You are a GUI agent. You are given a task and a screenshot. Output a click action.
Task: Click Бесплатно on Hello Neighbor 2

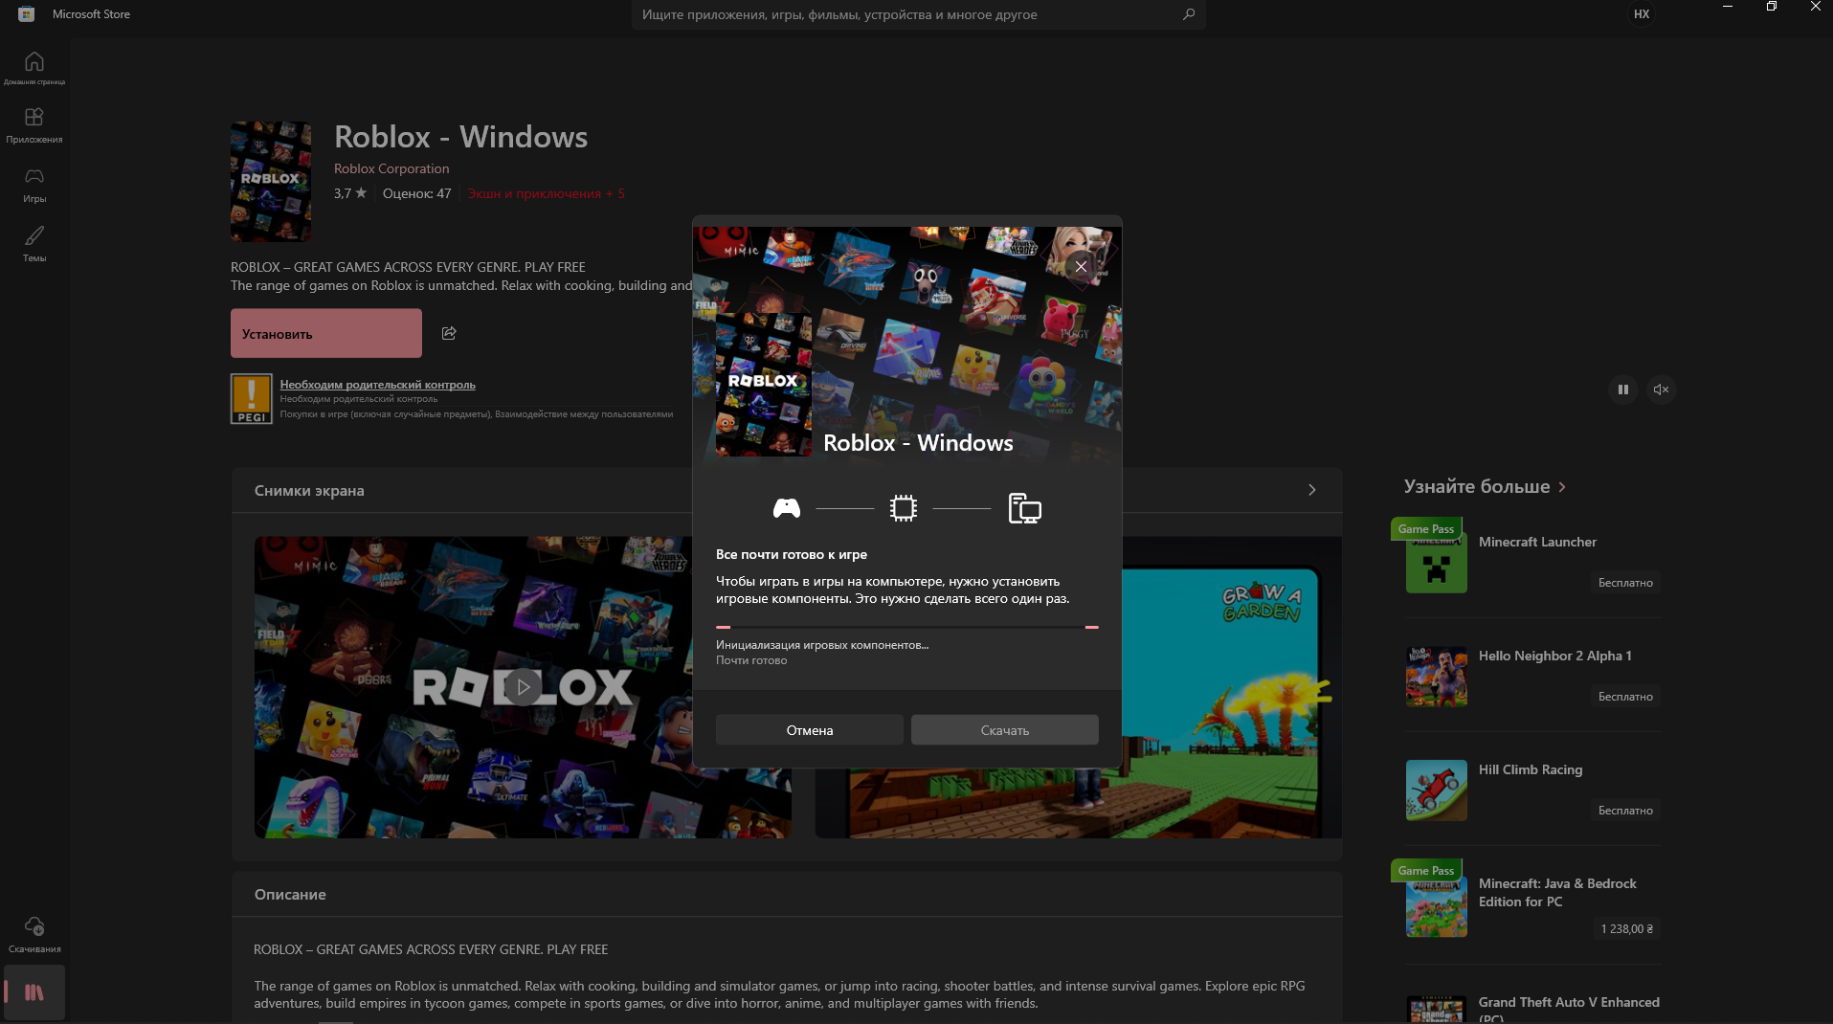click(x=1625, y=696)
